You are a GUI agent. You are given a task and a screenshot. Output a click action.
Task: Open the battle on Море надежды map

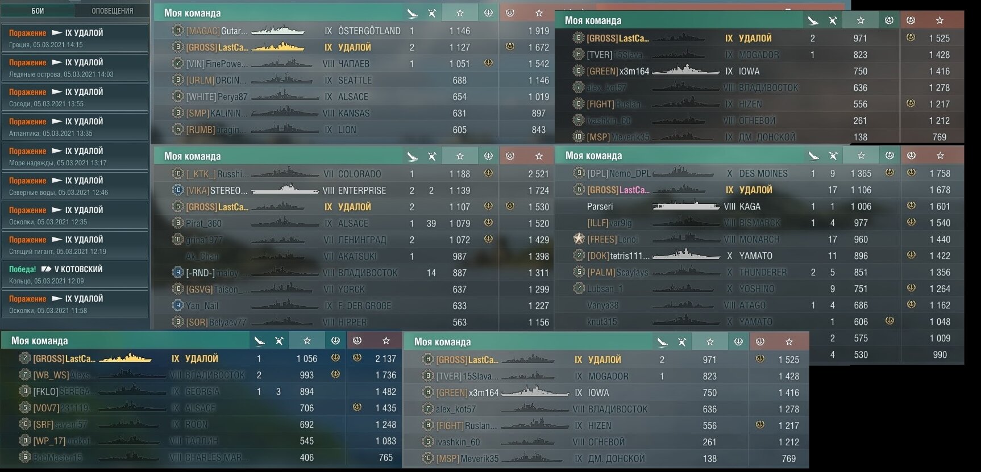[x=75, y=156]
